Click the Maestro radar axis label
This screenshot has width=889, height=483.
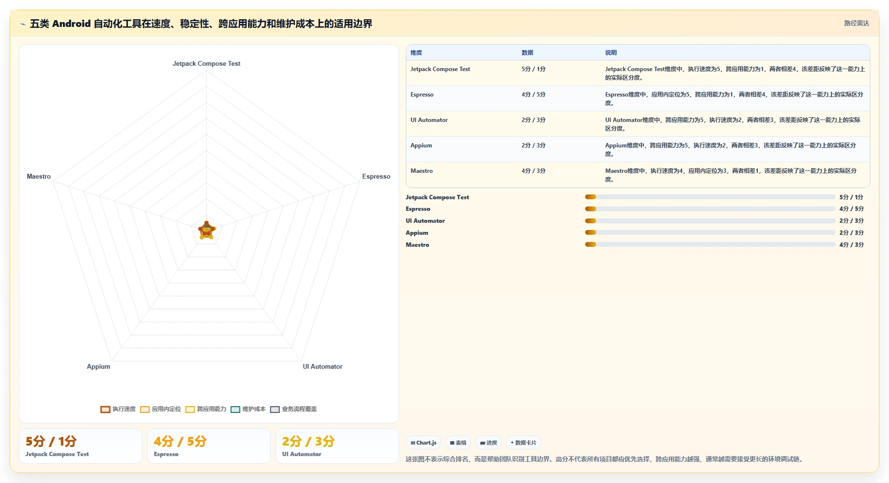39,177
